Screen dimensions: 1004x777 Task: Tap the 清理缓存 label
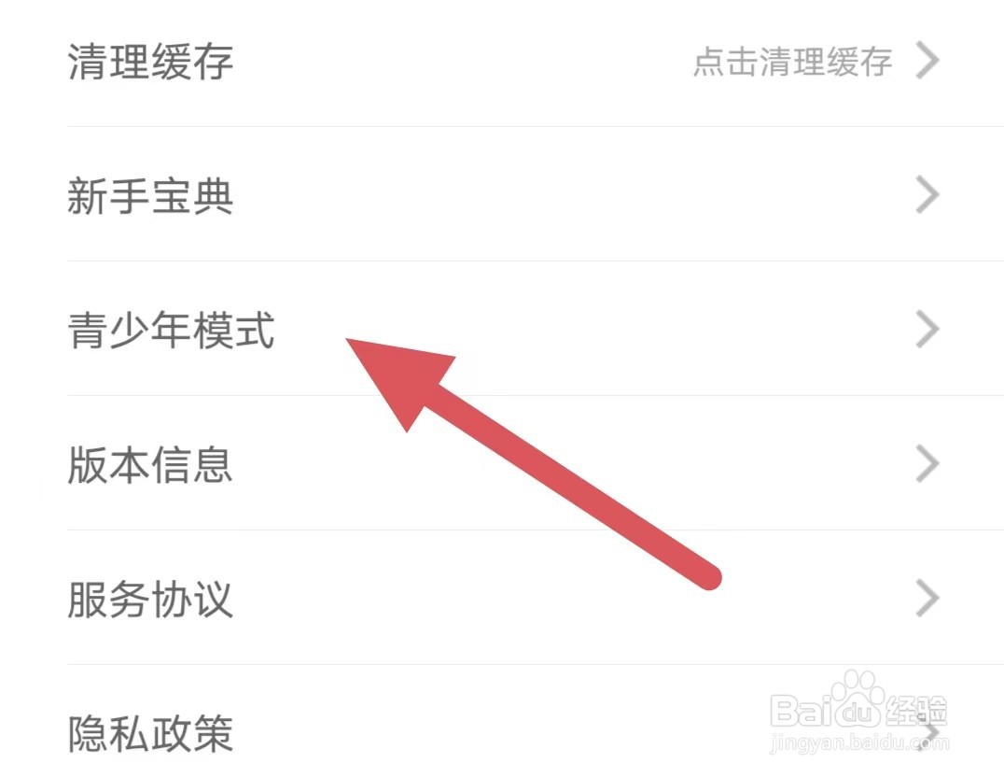coord(150,63)
